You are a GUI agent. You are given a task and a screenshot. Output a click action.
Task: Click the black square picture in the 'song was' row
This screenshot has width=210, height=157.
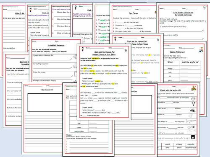pyautogui.click(x=193, y=137)
